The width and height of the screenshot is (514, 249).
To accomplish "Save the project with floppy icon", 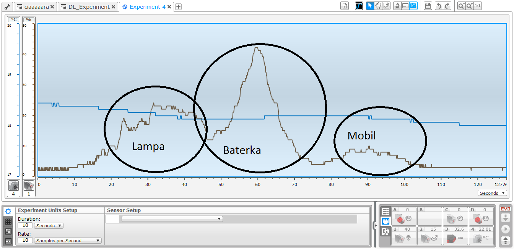I will tap(428, 6).
